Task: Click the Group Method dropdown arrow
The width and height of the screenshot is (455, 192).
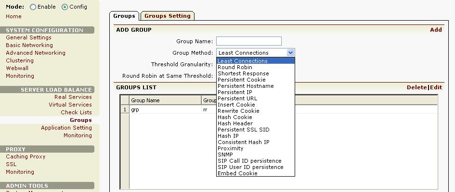Action: pyautogui.click(x=290, y=53)
